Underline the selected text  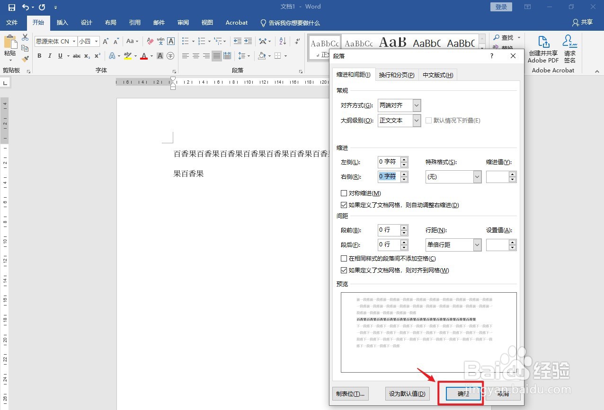coord(60,56)
